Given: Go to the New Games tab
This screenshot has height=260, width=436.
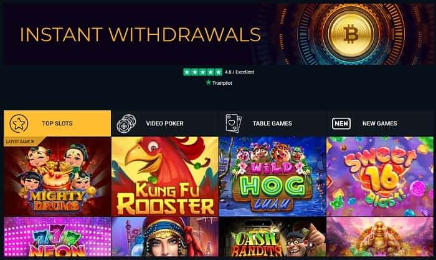Looking at the screenshot, I should tap(379, 123).
